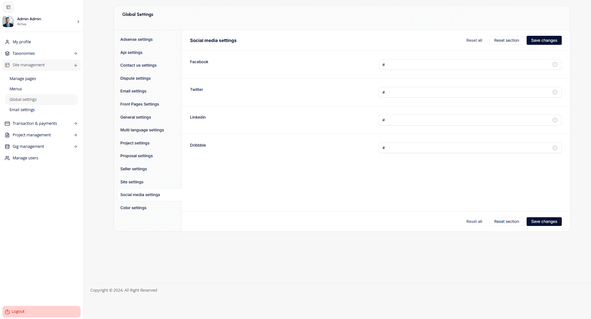Open the Admin Admin account chevron
This screenshot has height=319, width=591.
[78, 21]
